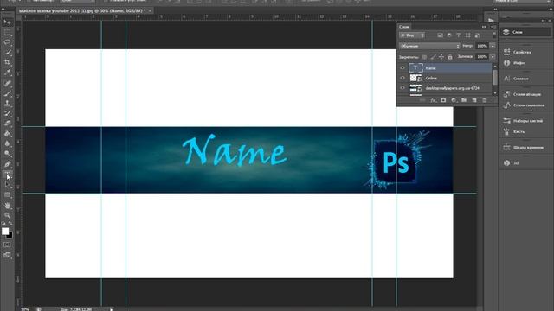This screenshot has height=311, width=554.
Task: Lock image pixels with brush icon
Action: 433,57
